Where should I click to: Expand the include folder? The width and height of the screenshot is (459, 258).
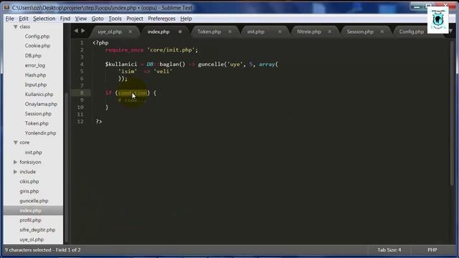[x=15, y=172]
